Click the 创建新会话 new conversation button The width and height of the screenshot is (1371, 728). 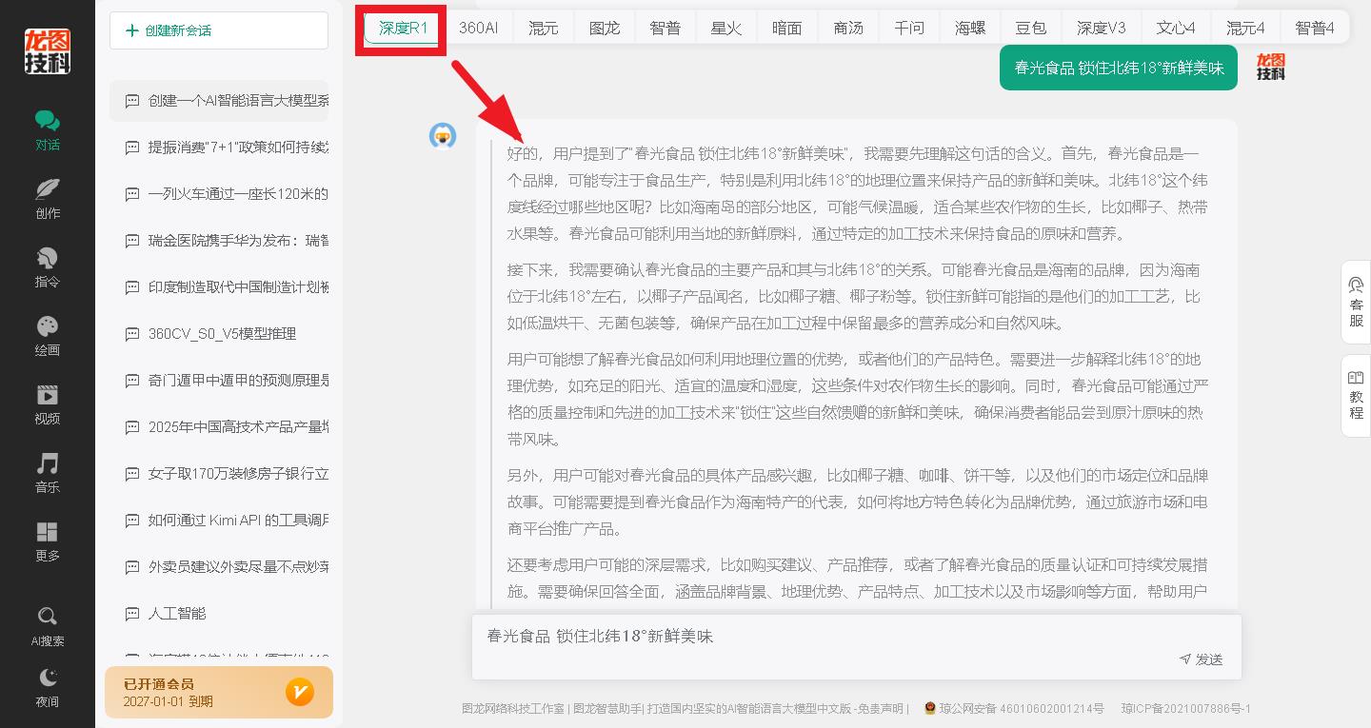219,30
